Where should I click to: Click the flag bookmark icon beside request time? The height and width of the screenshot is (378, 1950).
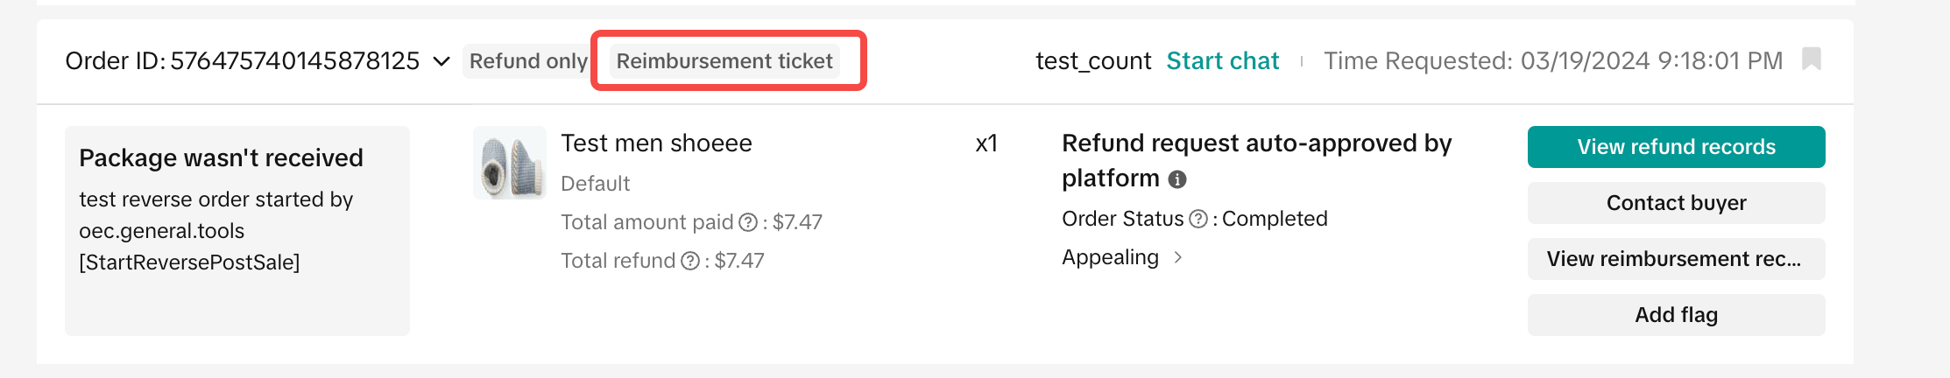point(1812,59)
